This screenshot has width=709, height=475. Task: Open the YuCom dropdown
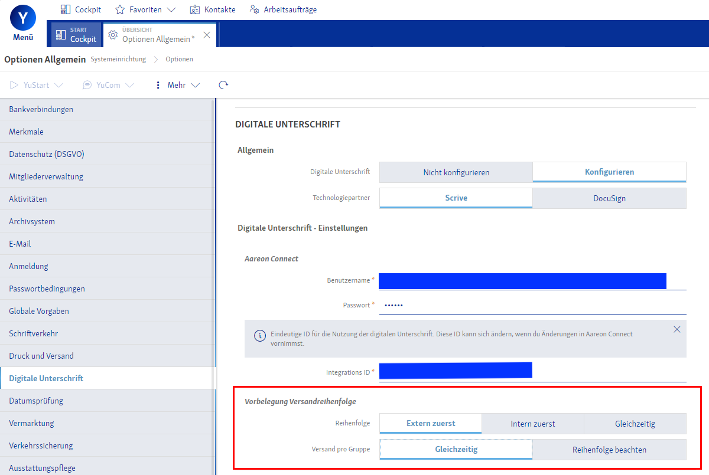pos(108,85)
